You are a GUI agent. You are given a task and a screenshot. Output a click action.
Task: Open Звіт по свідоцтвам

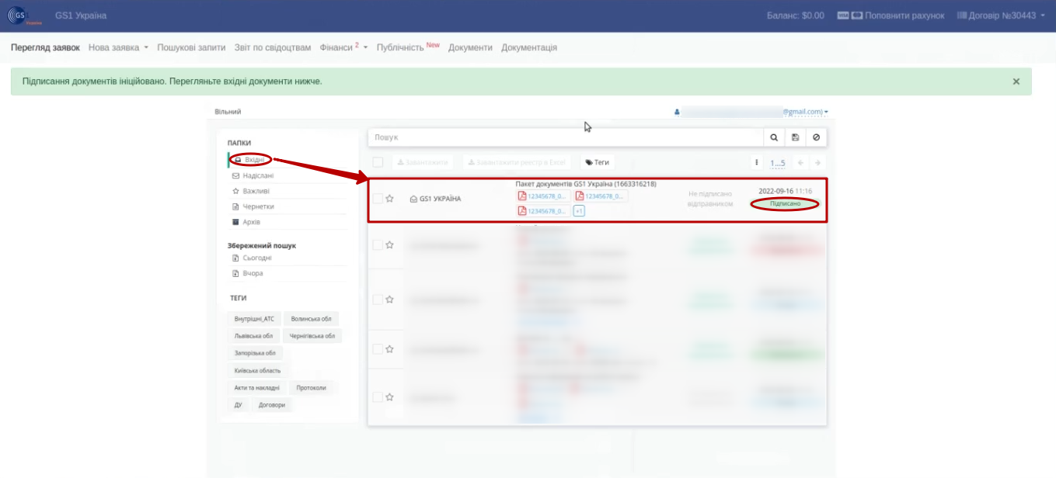pos(273,47)
